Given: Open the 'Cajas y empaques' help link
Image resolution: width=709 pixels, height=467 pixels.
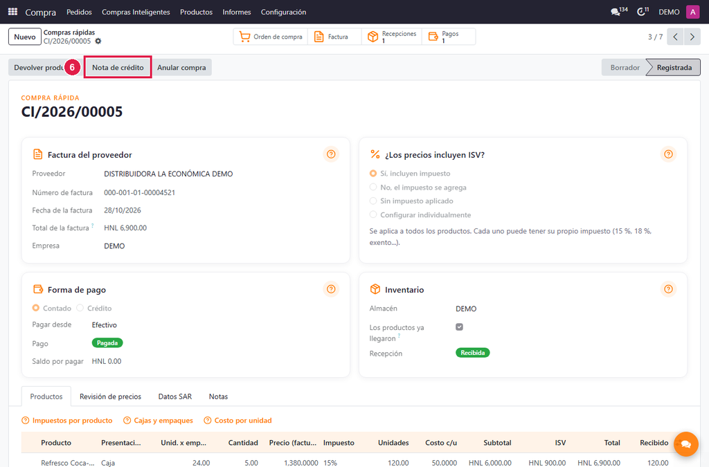Looking at the screenshot, I should click(x=159, y=421).
